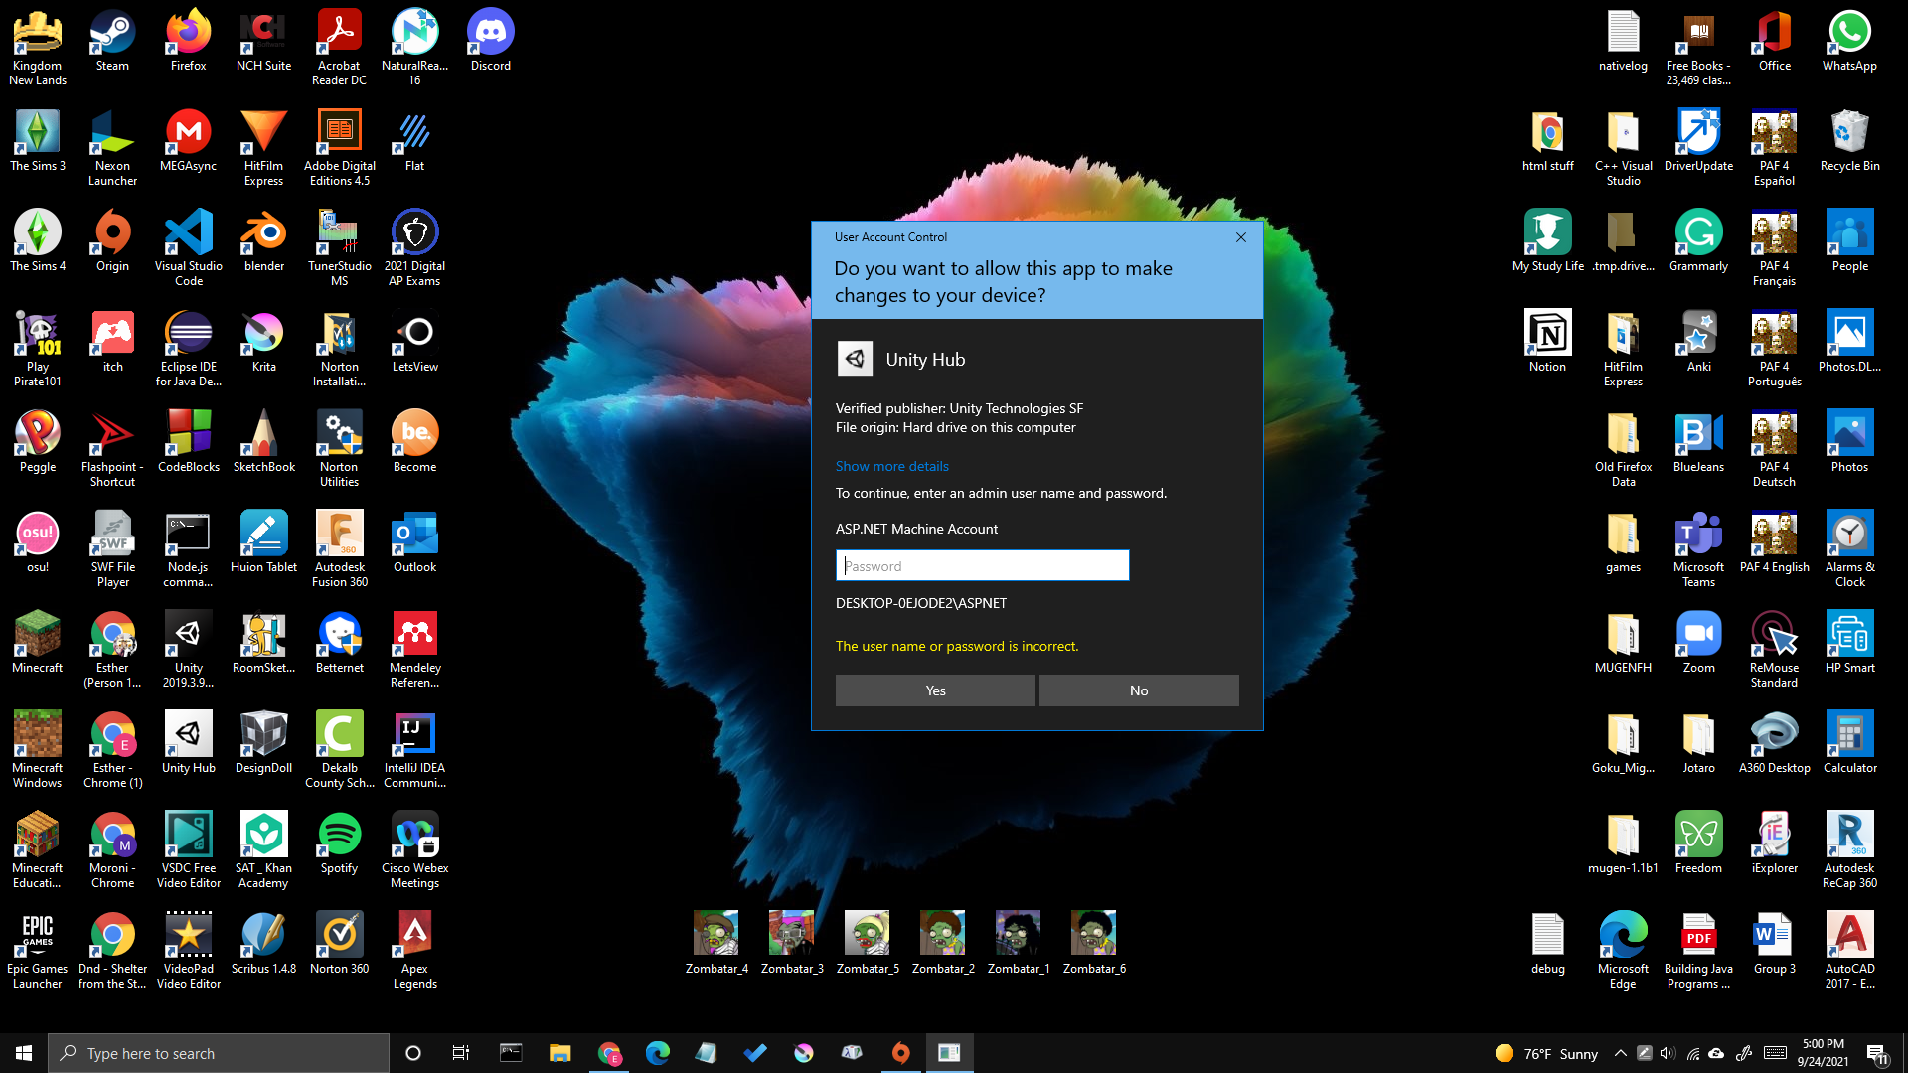
Task: Select the Unity Hub desktop icon
Action: click(188, 743)
